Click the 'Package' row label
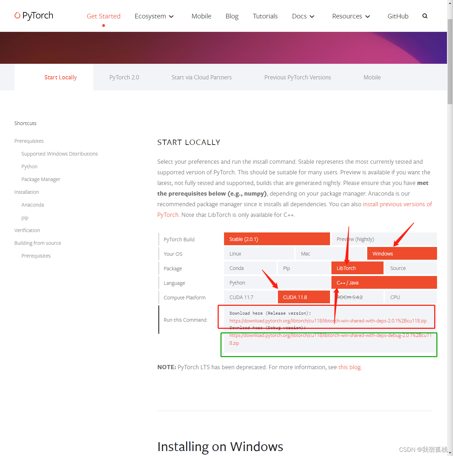 click(x=173, y=269)
